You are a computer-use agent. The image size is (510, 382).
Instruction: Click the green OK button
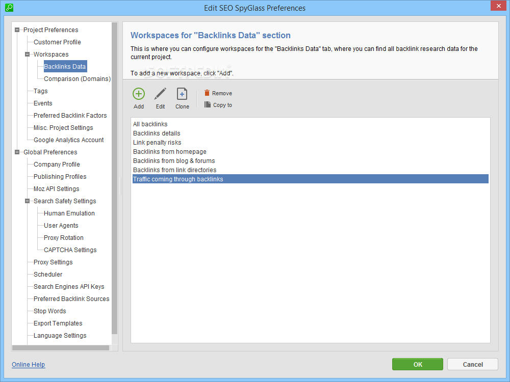point(418,365)
